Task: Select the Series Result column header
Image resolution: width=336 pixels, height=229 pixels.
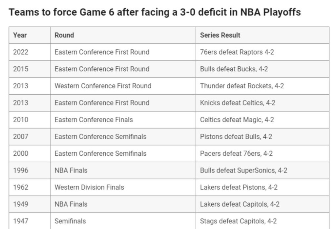Action: coord(262,35)
